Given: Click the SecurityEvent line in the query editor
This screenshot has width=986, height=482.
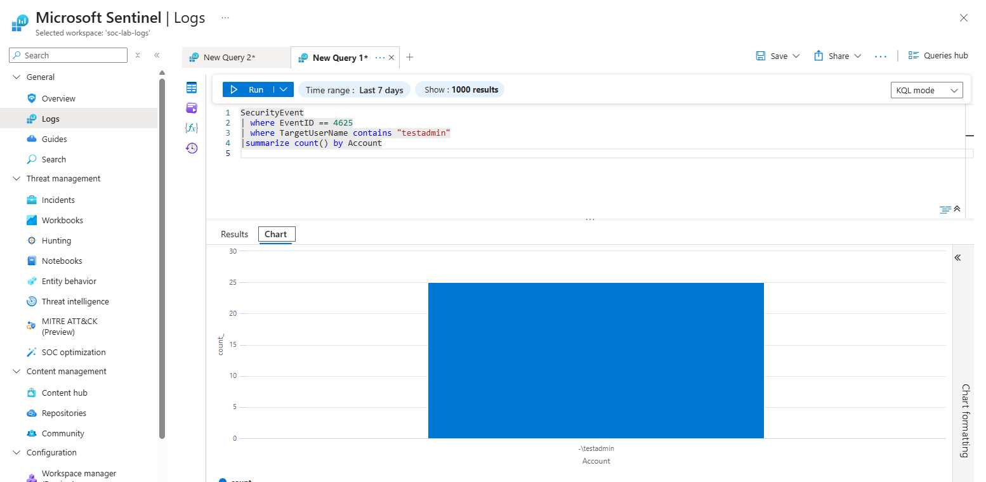Looking at the screenshot, I should tap(272, 112).
